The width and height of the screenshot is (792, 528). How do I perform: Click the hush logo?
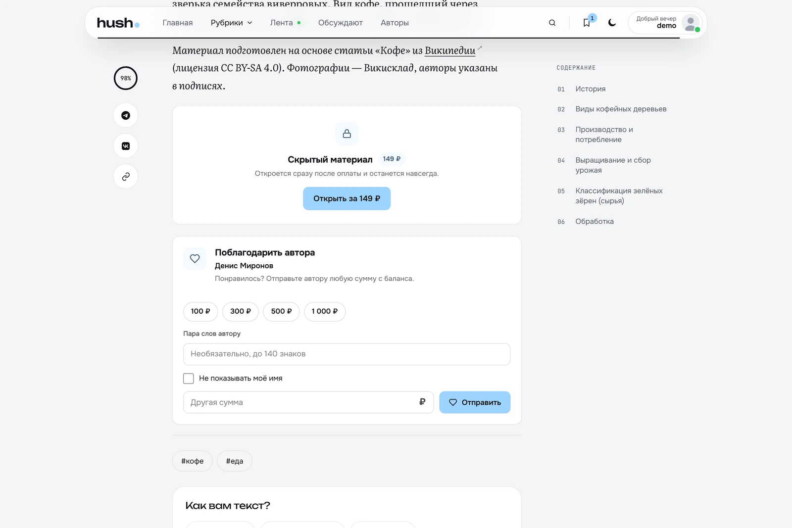tap(118, 23)
